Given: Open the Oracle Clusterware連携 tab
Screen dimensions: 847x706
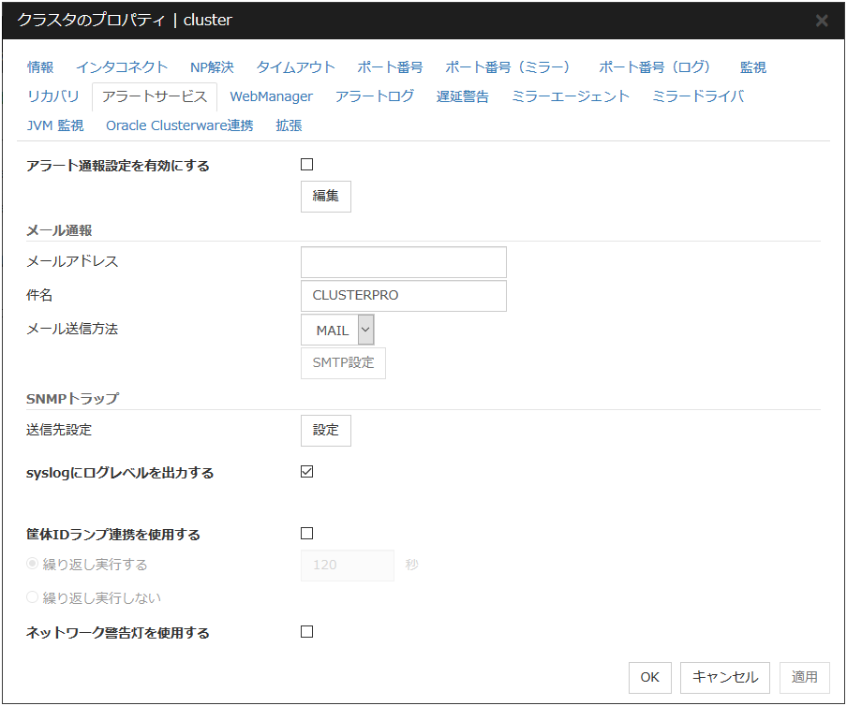Looking at the screenshot, I should click(x=179, y=125).
